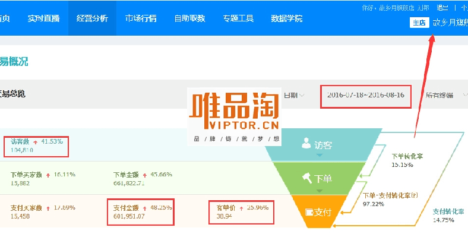Click red up arrow beside 支付金额
The height and width of the screenshot is (234, 468).
[x=145, y=208]
